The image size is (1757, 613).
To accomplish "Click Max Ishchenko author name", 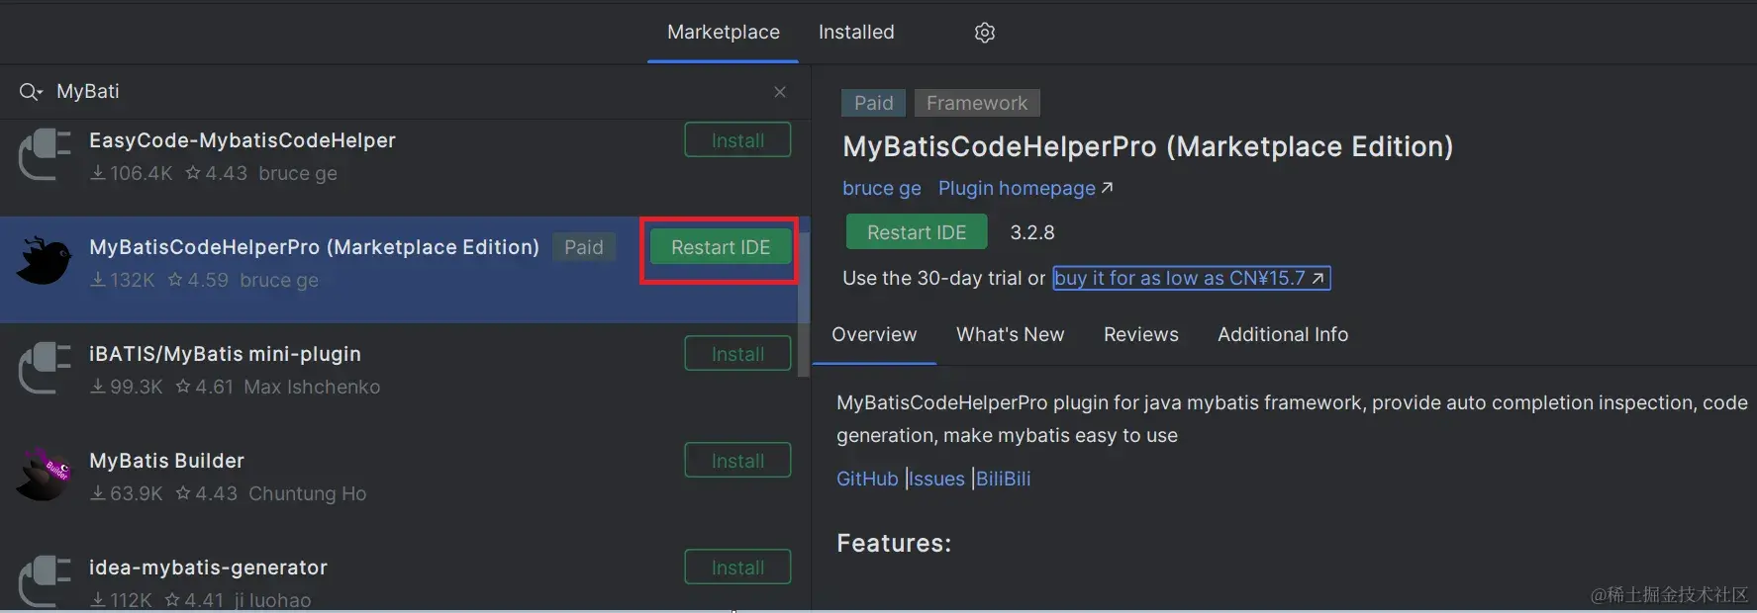I will 312,387.
